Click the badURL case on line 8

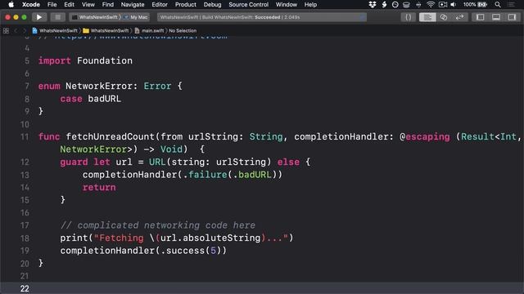(105, 99)
